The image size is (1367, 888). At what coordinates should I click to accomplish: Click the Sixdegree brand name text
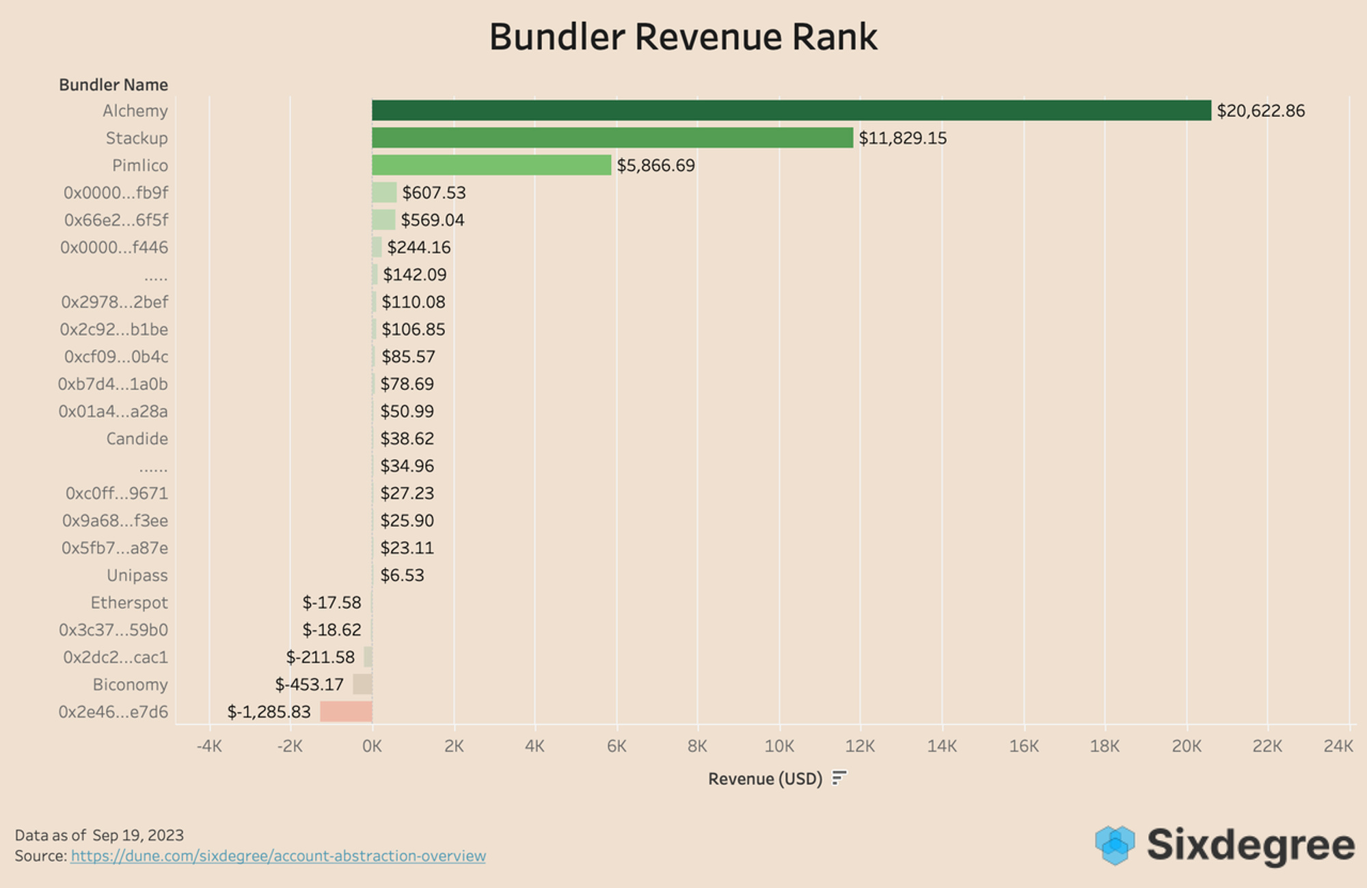[1250, 845]
